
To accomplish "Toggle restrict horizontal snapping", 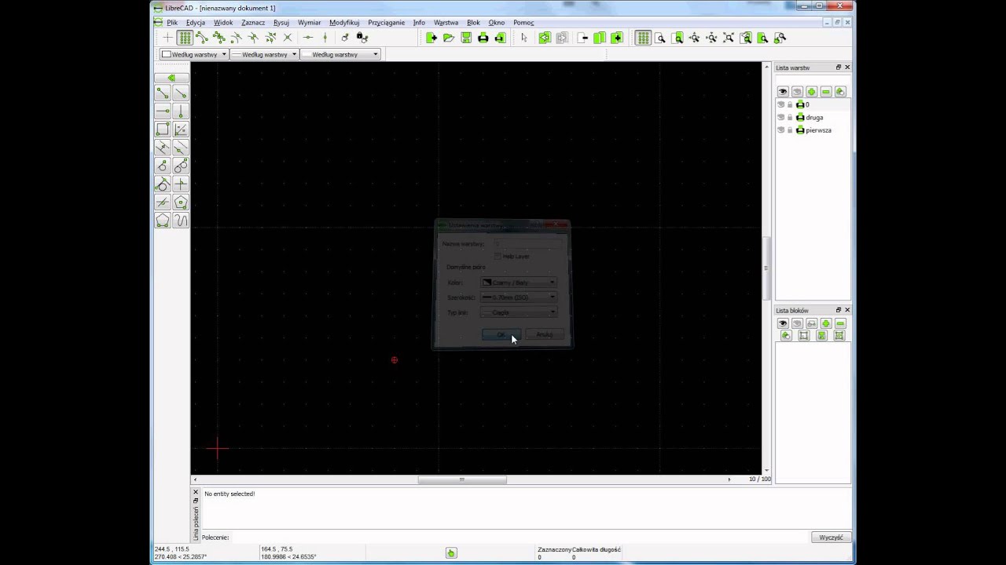I will click(x=308, y=38).
